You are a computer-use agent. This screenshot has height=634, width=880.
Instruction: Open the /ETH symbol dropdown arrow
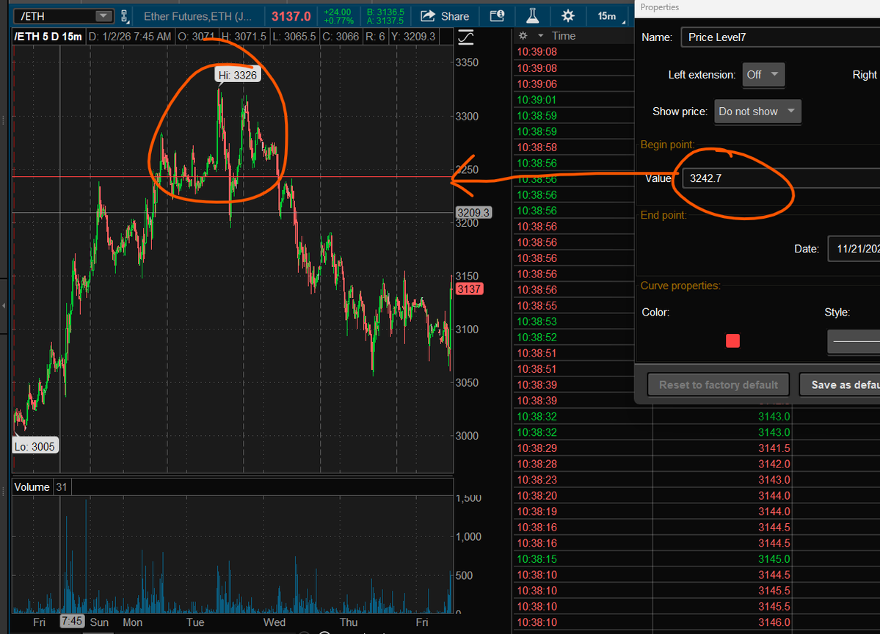pyautogui.click(x=103, y=16)
